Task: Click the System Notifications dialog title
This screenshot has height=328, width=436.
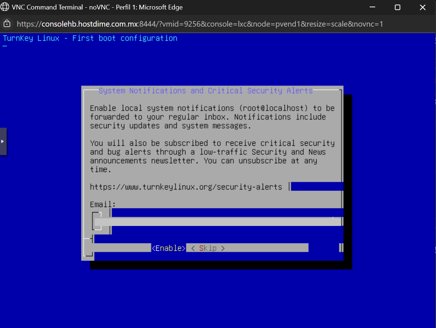Action: pyautogui.click(x=205, y=91)
